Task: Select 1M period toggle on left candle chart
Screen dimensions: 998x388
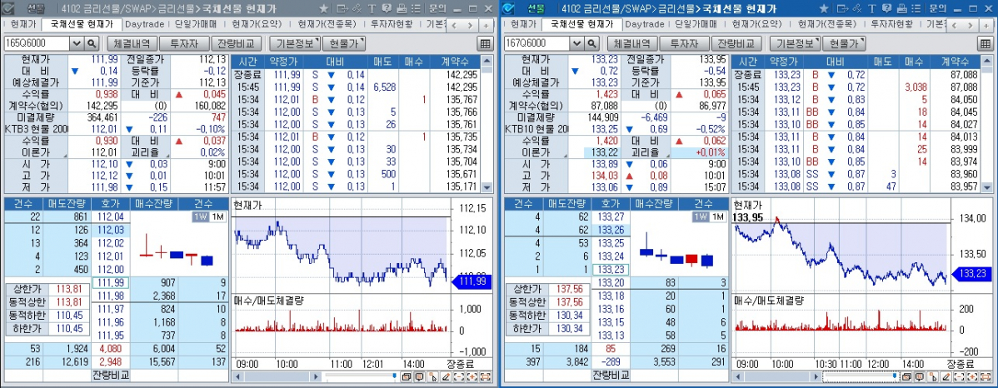Action: point(217,217)
